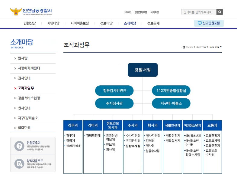
Task: Click the 청문감사인권관 oval
Action: pos(114,91)
